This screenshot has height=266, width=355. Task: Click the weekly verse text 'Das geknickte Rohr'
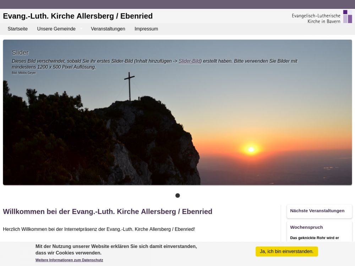tap(315, 238)
